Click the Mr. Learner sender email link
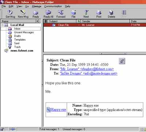 tap(87, 69)
